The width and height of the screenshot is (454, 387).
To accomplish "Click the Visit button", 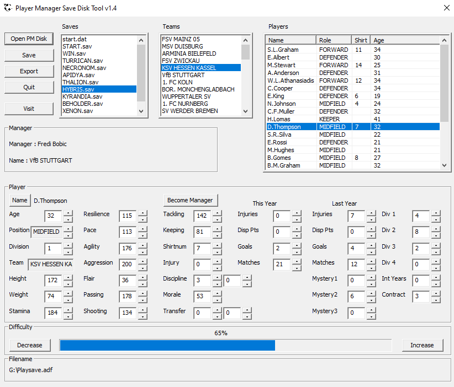I will (29, 109).
